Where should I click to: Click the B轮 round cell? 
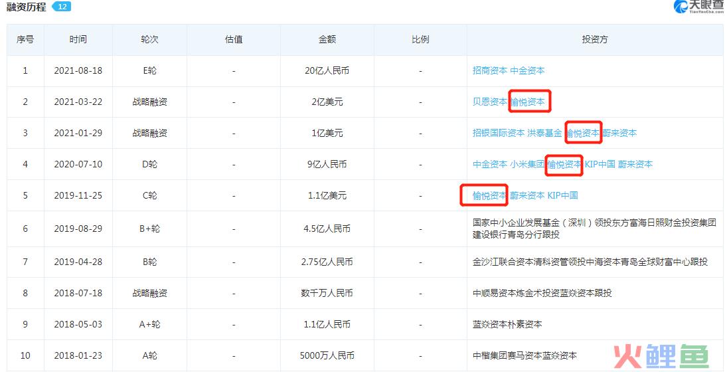click(x=150, y=262)
